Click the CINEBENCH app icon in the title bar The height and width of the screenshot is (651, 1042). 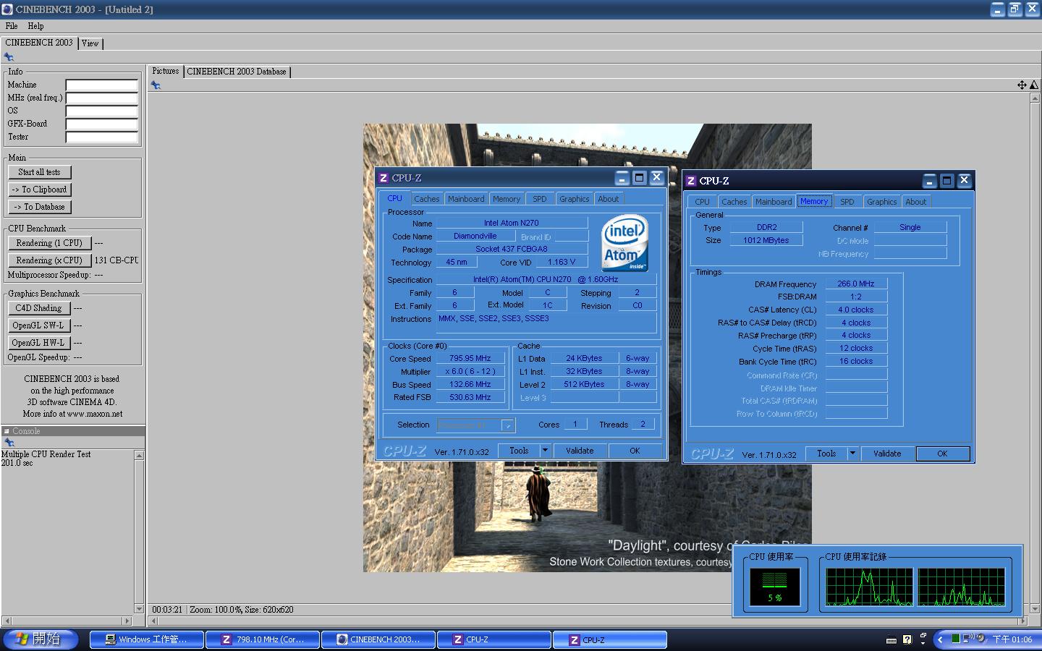(7, 9)
